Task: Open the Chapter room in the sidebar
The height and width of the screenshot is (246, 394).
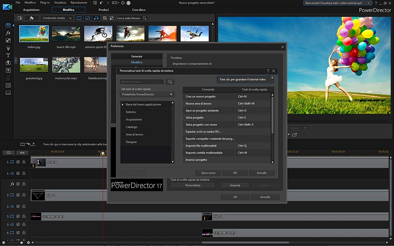Action: click(x=8, y=85)
